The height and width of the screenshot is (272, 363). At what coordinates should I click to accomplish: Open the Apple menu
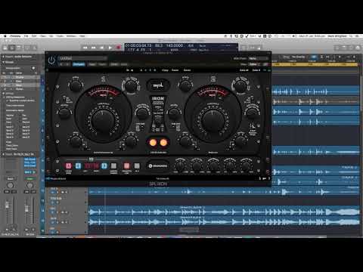5,36
